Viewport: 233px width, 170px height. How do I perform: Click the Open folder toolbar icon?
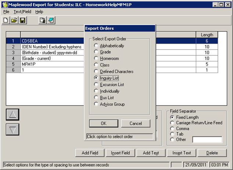click(x=14, y=21)
